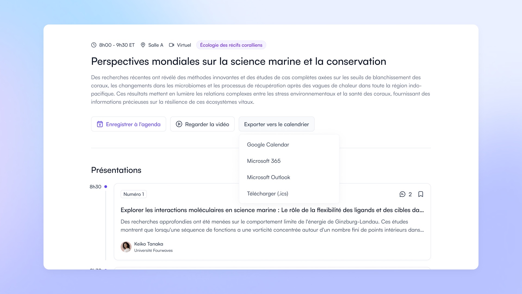Click Enregistrer à l'agenda button
The width and height of the screenshot is (522, 294).
[128, 124]
